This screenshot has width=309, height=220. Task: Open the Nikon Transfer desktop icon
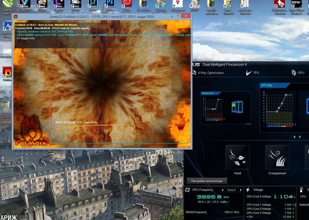point(42,6)
